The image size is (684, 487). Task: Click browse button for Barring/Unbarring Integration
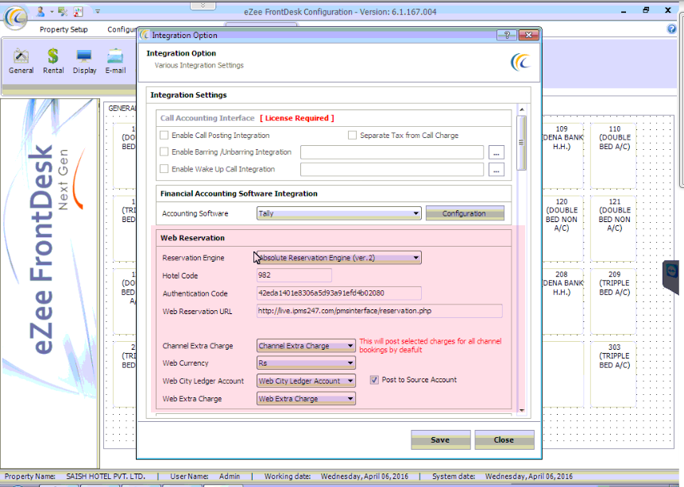point(496,152)
